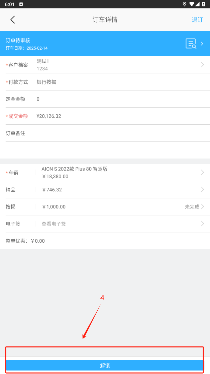
Task: Tap the battery icon in status bar
Action: (x=204, y=4)
